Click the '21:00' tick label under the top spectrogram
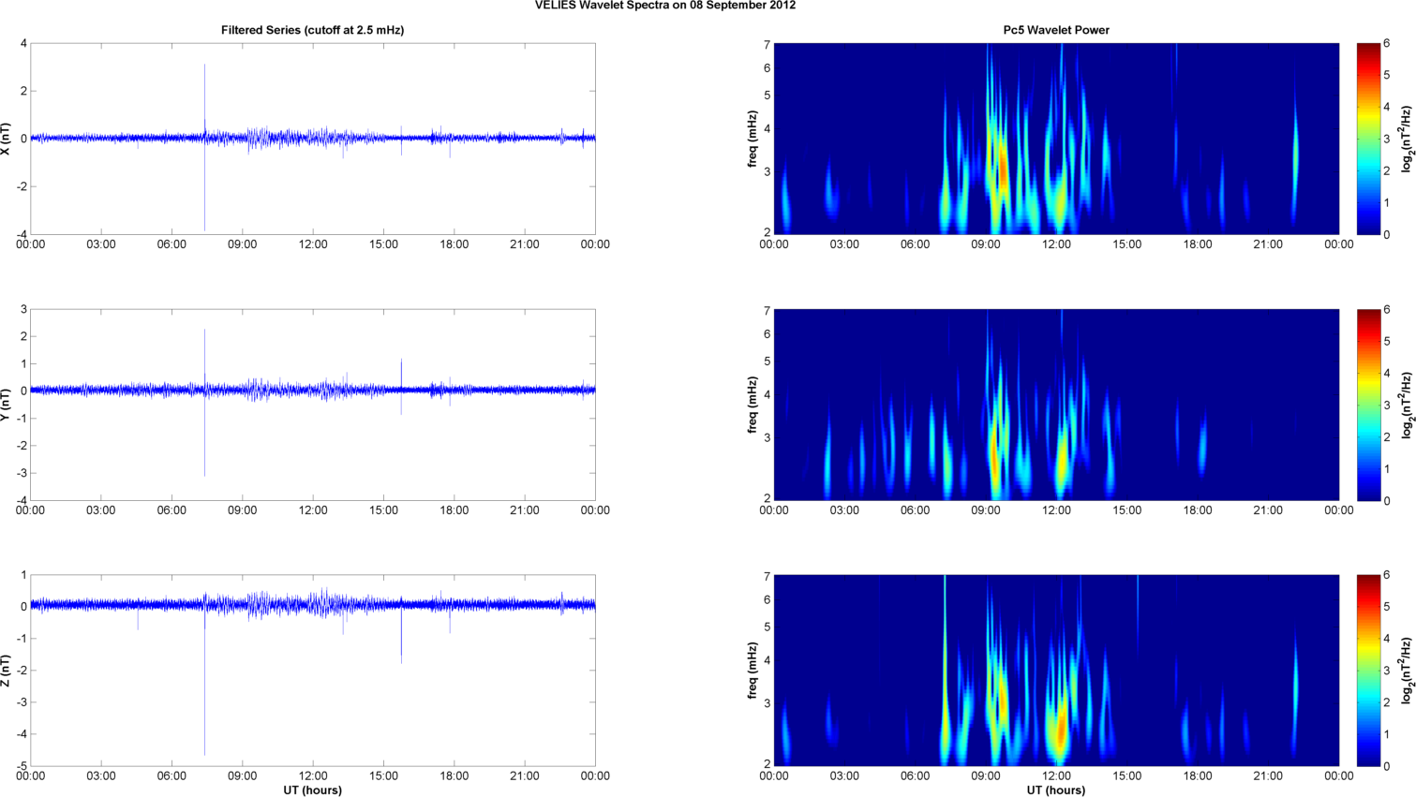This screenshot has height=797, width=1416. [1268, 244]
